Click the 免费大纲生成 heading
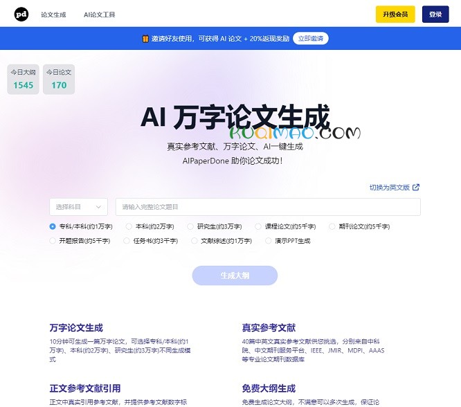 [x=269, y=388]
